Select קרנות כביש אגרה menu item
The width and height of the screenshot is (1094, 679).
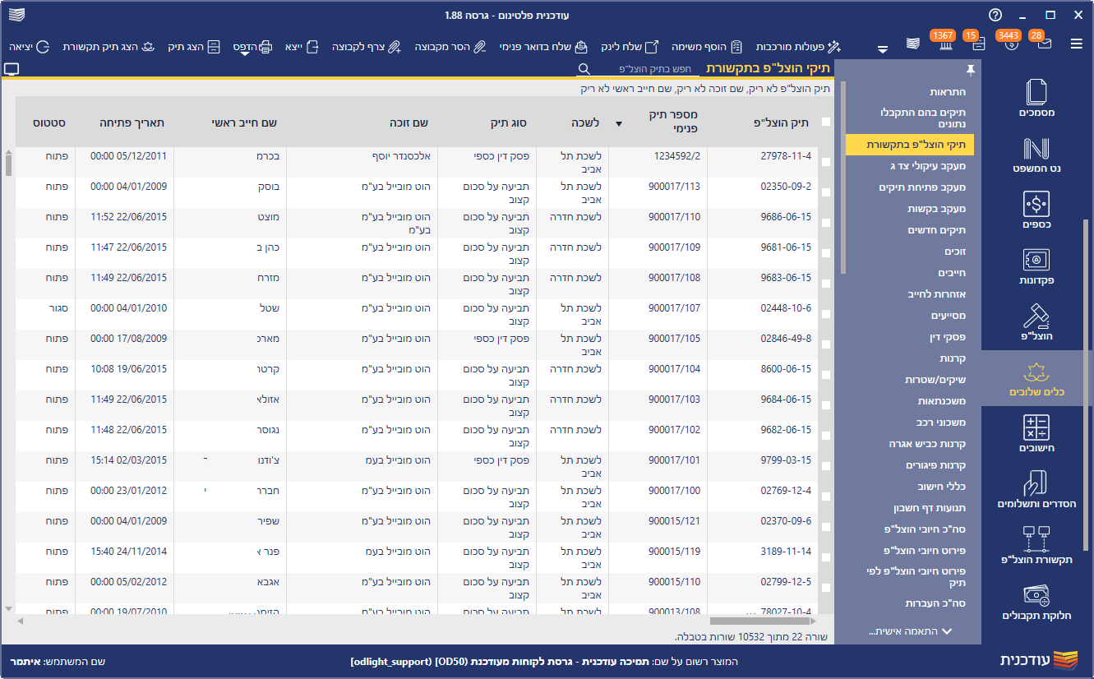coord(928,444)
